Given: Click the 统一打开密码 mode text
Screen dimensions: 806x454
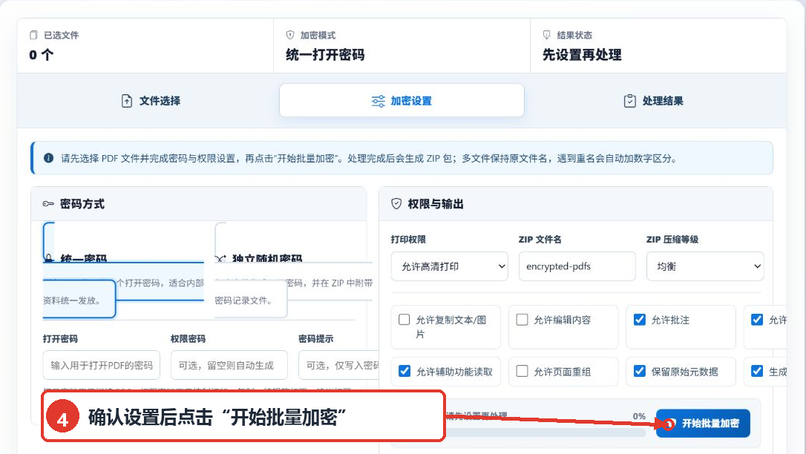Looking at the screenshot, I should 325,54.
